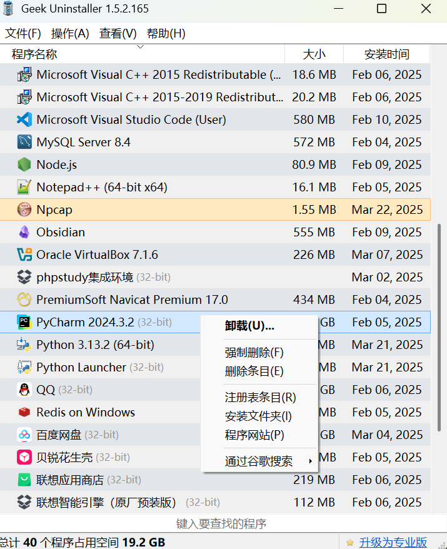447x549 pixels.
Task: Click the Mar 02, 2025 date
Action: click(x=387, y=277)
